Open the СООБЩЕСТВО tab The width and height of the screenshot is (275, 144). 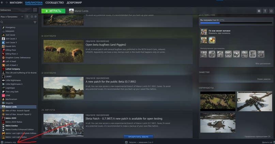tap(55, 3)
